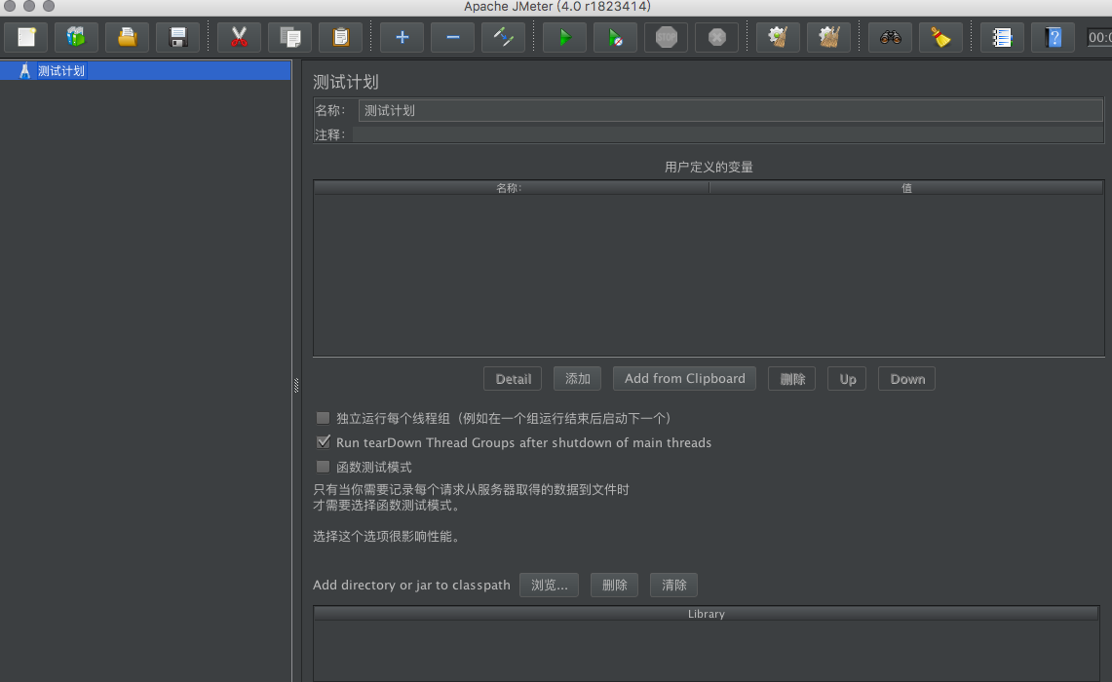Focus the 名称 input field
The image size is (1112, 682).
pos(731,111)
